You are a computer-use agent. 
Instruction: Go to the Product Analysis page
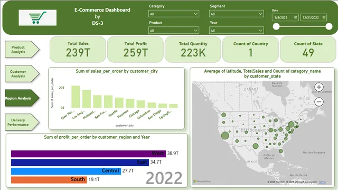tap(22, 50)
